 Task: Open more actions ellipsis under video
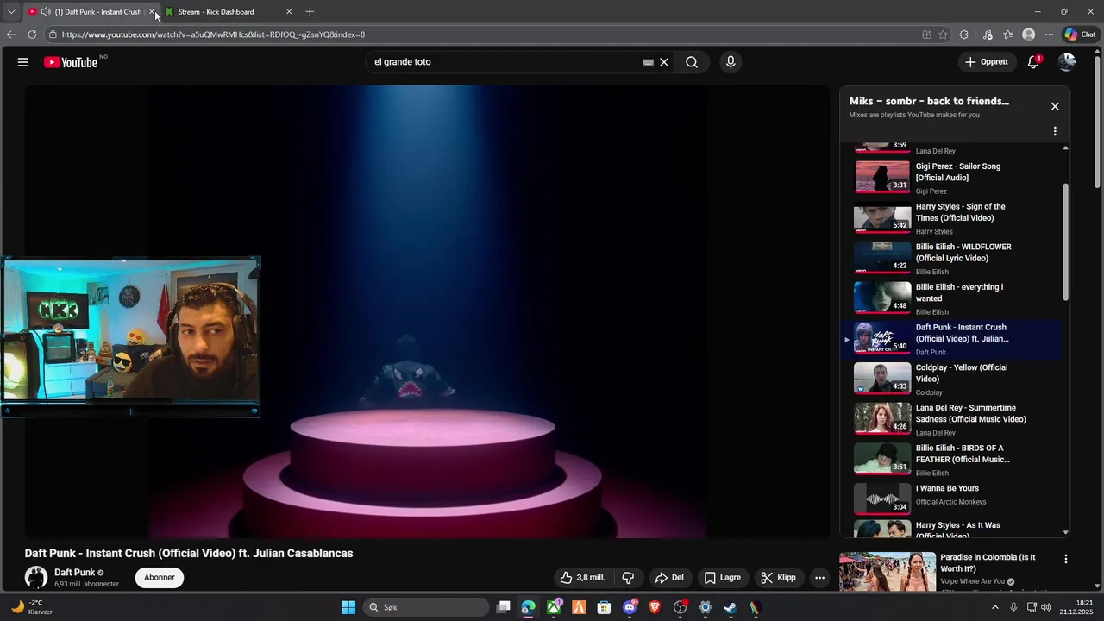(x=819, y=578)
